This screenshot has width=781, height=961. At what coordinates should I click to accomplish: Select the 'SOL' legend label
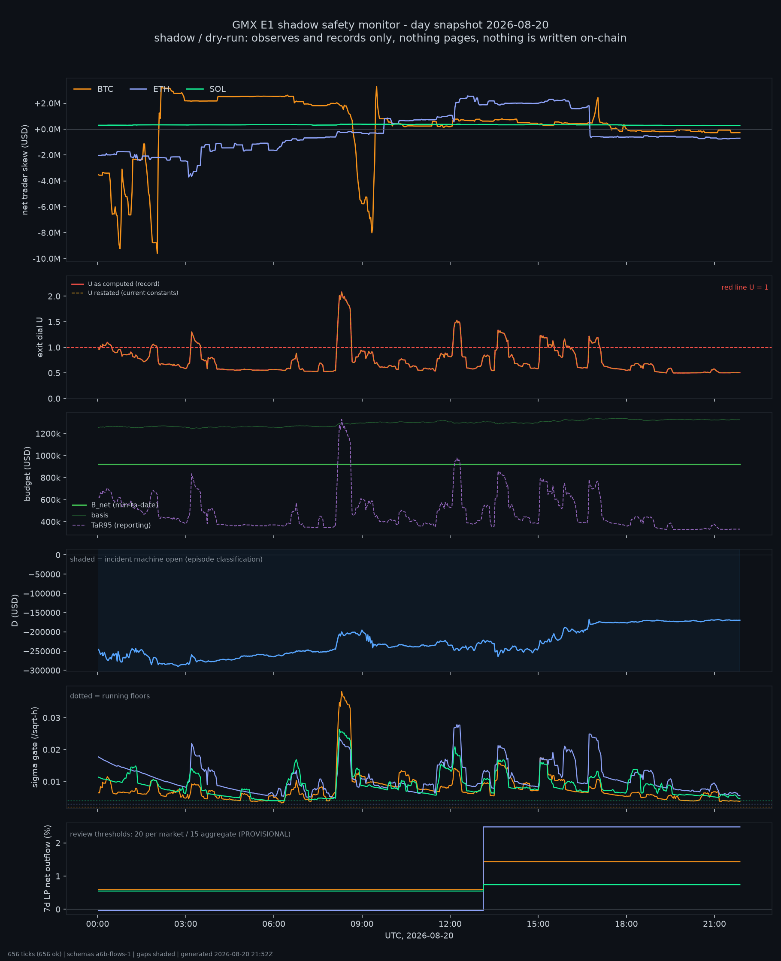point(218,89)
